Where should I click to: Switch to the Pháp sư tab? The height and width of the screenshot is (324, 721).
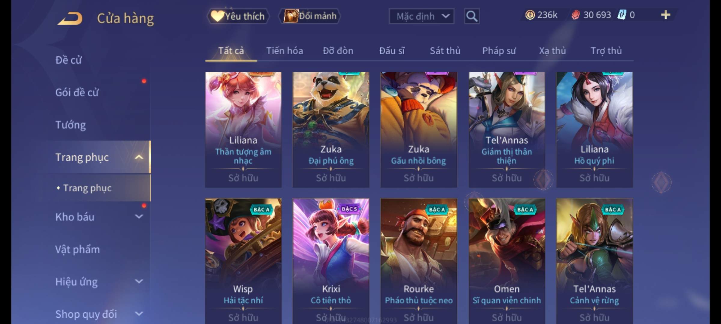[x=499, y=51]
